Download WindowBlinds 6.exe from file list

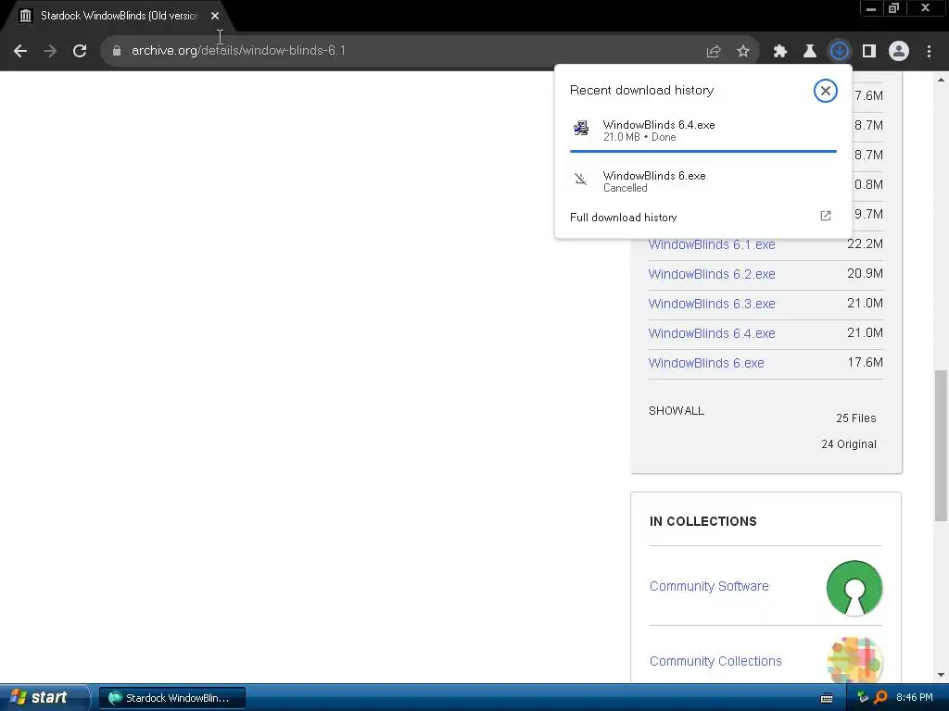coord(706,363)
